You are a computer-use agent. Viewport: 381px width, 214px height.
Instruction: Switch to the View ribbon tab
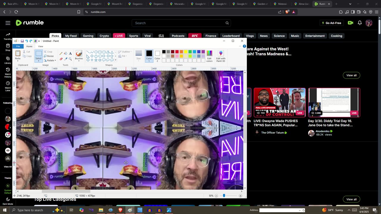40,46
